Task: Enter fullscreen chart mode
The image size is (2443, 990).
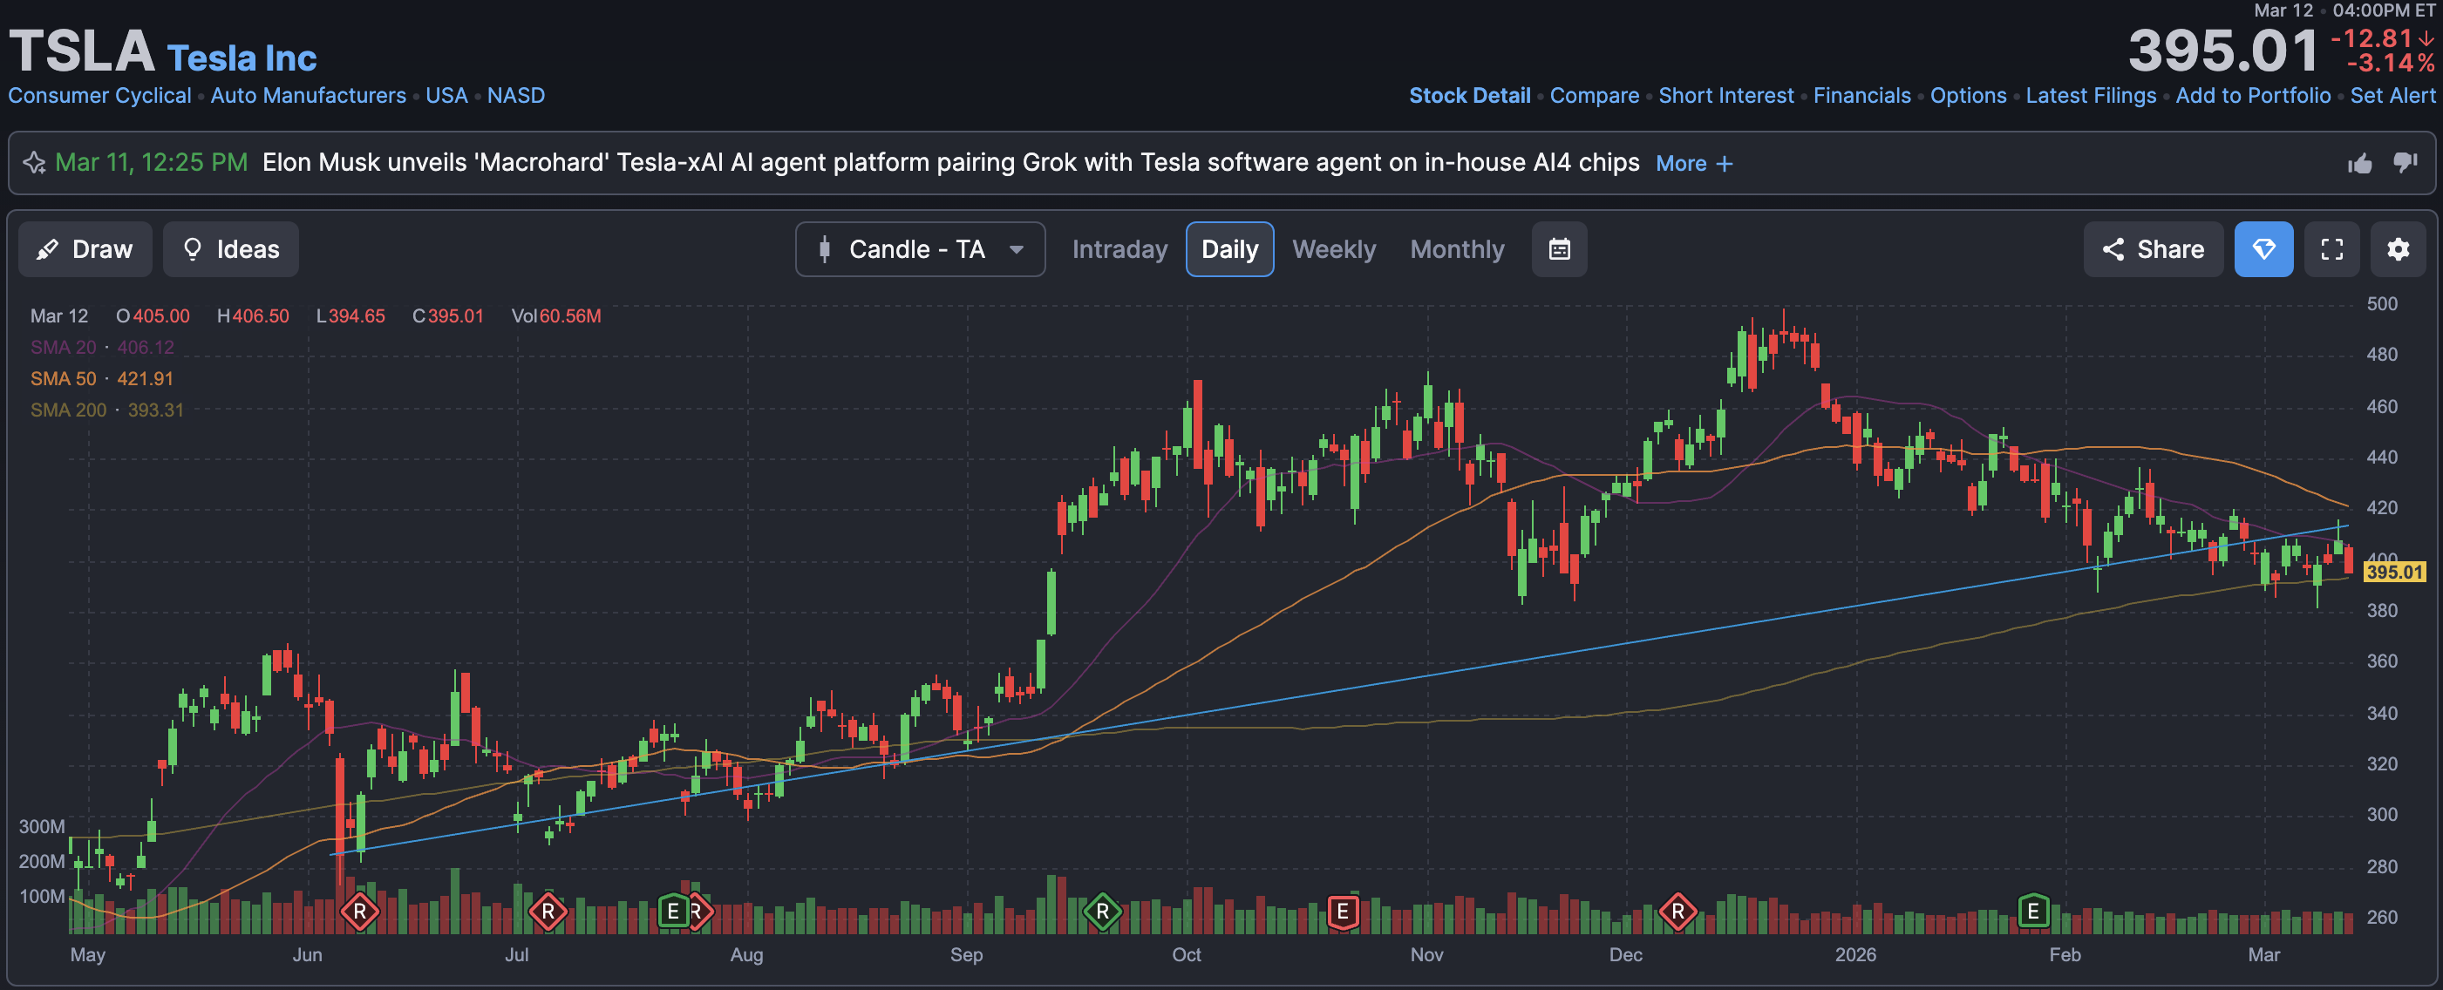Action: pos(2331,249)
